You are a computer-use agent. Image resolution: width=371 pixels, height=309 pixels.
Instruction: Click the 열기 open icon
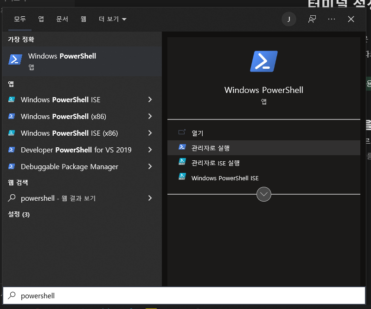[x=182, y=132]
